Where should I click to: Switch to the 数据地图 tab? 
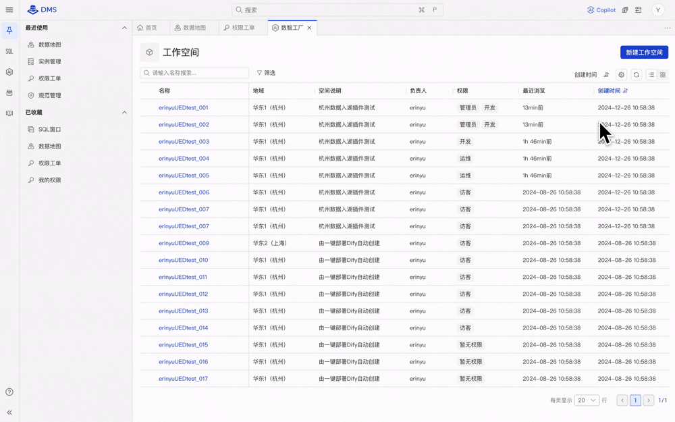pos(190,28)
